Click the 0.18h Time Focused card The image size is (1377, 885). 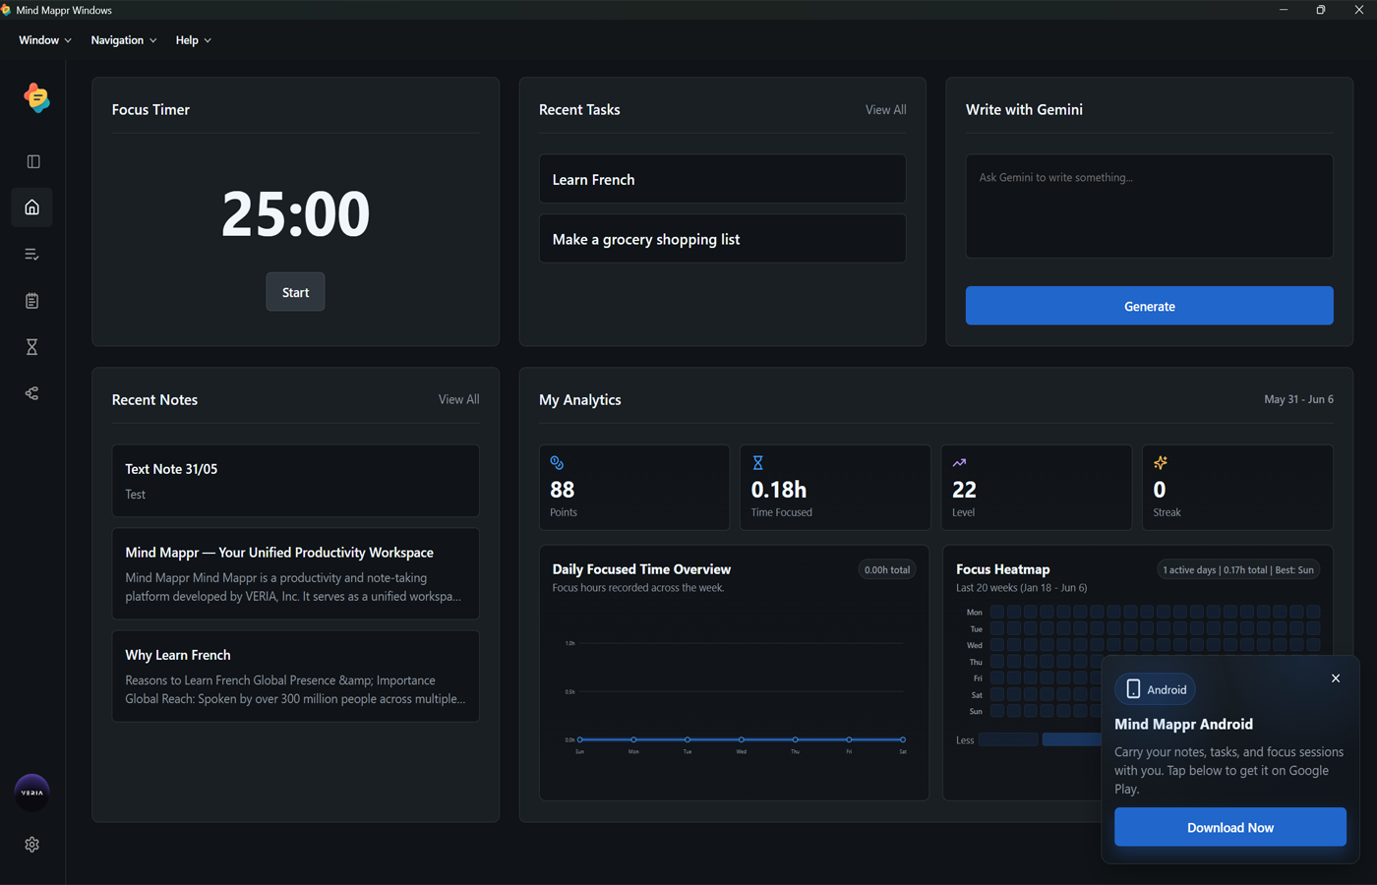coord(835,488)
